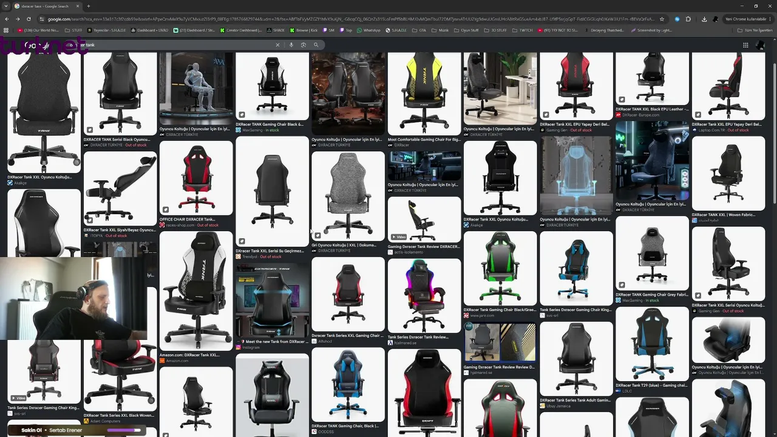Open the (336) Our World YouTube bookmark
This screenshot has width=777, height=437.
(38, 30)
